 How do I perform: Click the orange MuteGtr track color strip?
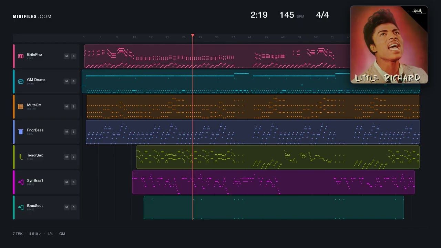click(14, 106)
